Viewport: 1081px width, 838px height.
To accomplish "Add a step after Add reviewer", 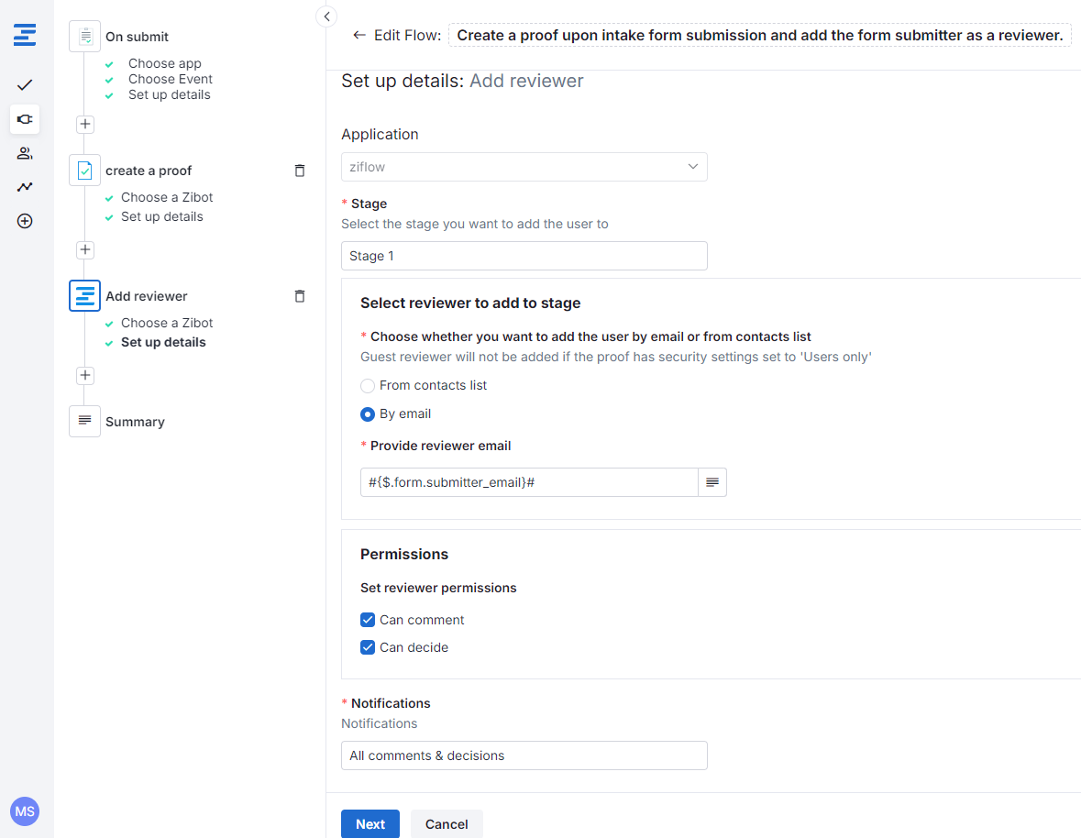I will (x=84, y=375).
